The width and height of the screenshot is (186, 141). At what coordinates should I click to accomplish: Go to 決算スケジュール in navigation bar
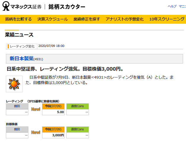pyautogui.click(x=52, y=19)
